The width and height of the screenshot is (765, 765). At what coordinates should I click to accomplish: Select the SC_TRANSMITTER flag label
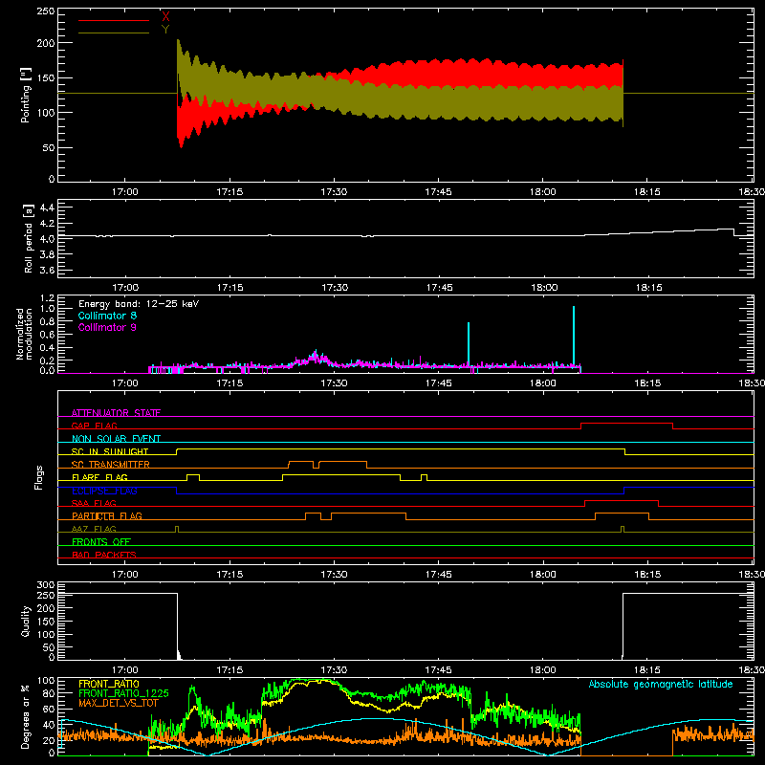pos(111,464)
